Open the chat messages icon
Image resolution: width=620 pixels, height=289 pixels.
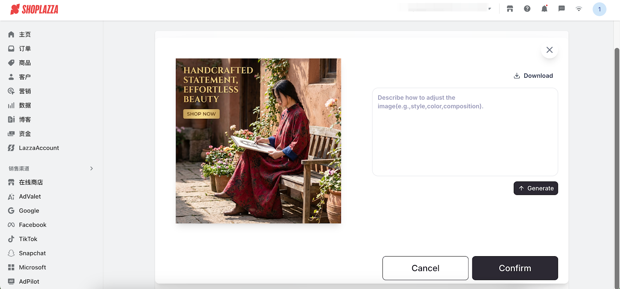pos(561,9)
